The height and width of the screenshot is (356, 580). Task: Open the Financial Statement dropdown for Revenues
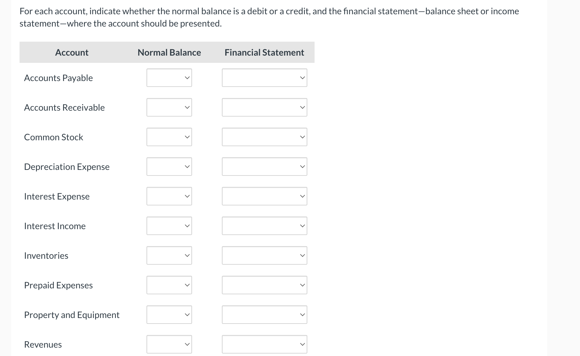pyautogui.click(x=264, y=344)
